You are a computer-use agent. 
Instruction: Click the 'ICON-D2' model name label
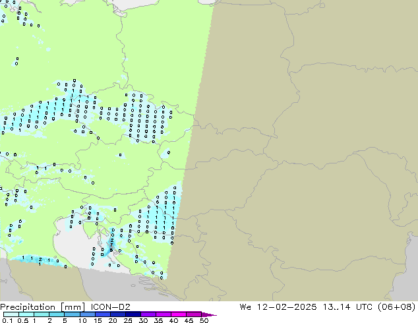tap(110, 307)
